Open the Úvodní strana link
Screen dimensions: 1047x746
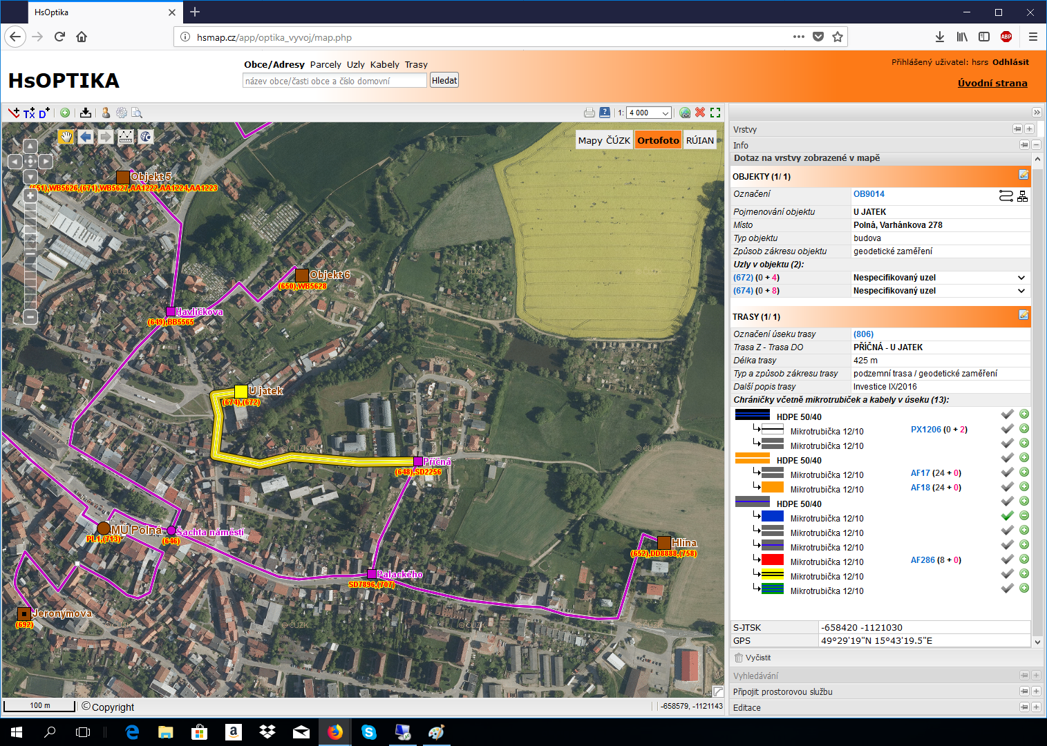[992, 83]
